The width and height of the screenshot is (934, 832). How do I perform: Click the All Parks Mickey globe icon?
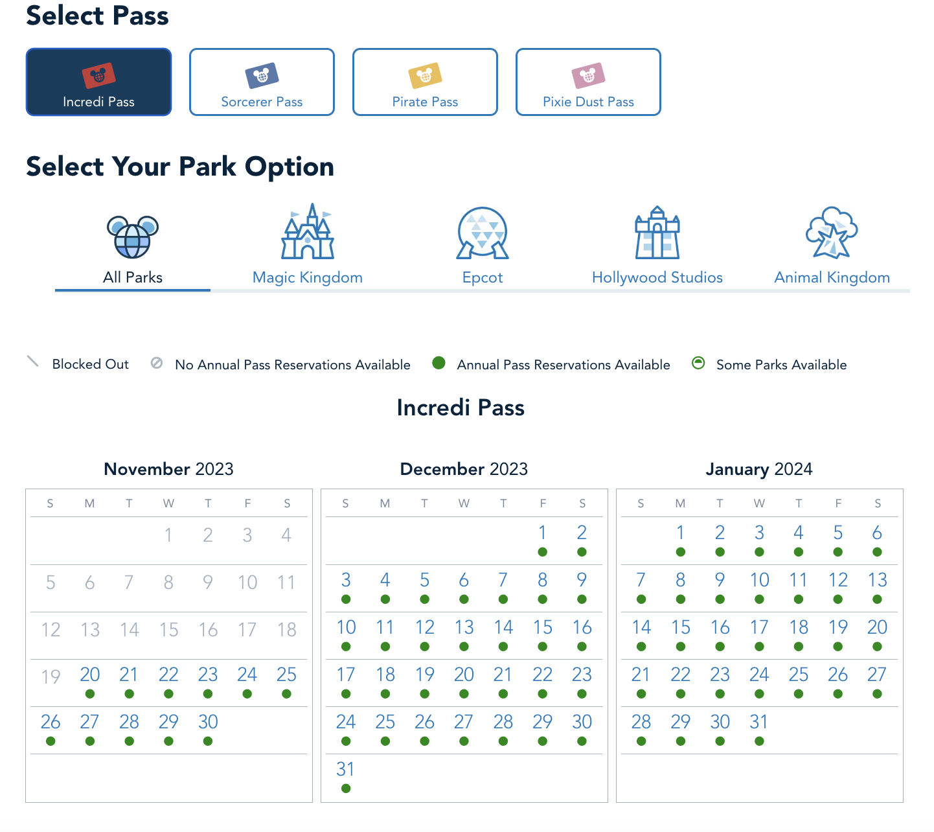133,237
